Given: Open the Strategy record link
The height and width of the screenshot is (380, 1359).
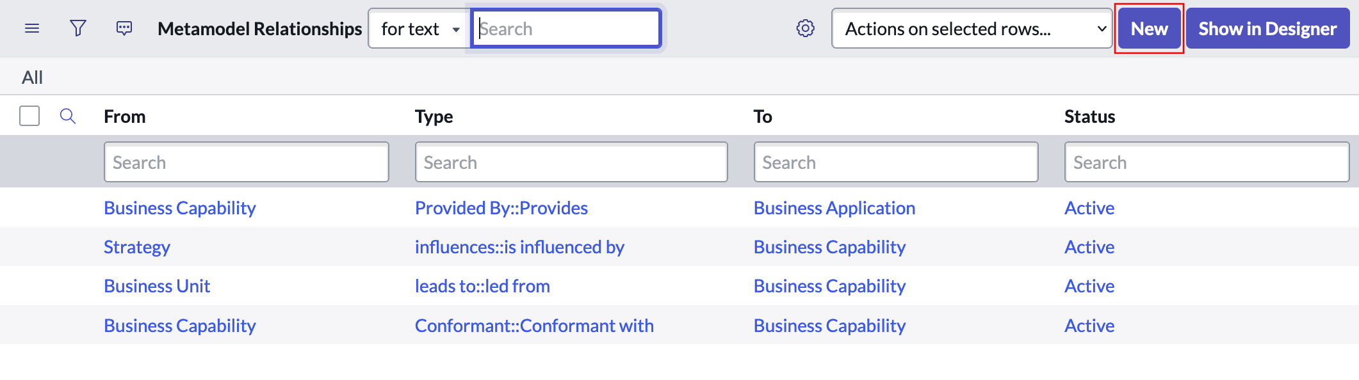Looking at the screenshot, I should tap(137, 248).
